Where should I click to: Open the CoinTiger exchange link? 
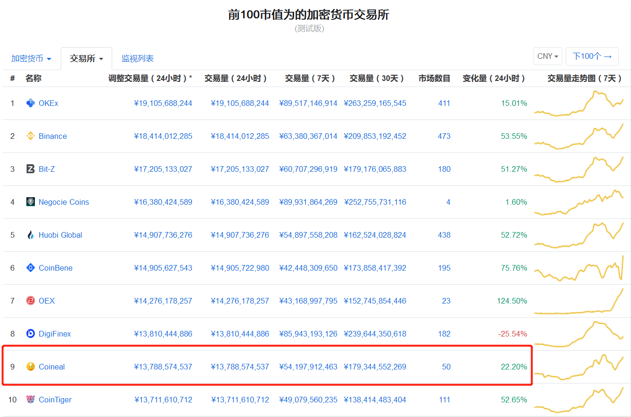click(x=55, y=400)
